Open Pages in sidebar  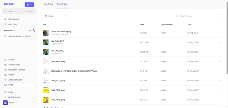point(11,75)
